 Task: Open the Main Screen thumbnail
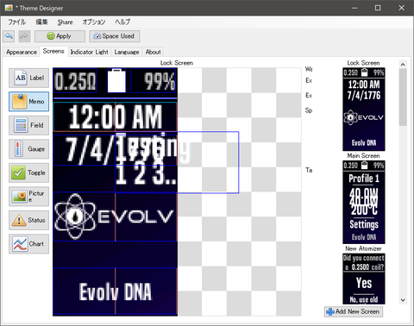coord(364,203)
